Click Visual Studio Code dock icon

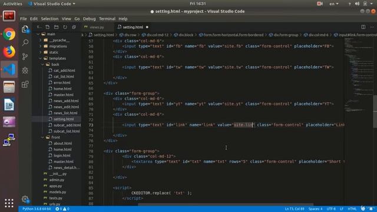(9, 69)
